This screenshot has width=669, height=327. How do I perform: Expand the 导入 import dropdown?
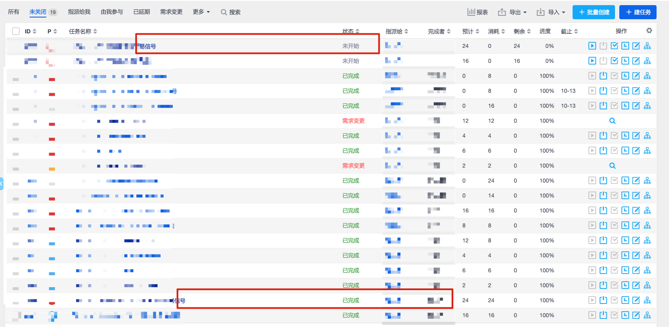(x=551, y=12)
